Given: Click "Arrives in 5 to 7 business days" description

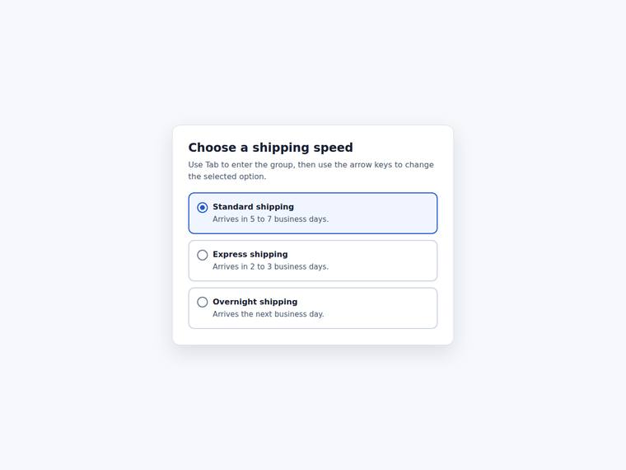Looking at the screenshot, I should 271,219.
